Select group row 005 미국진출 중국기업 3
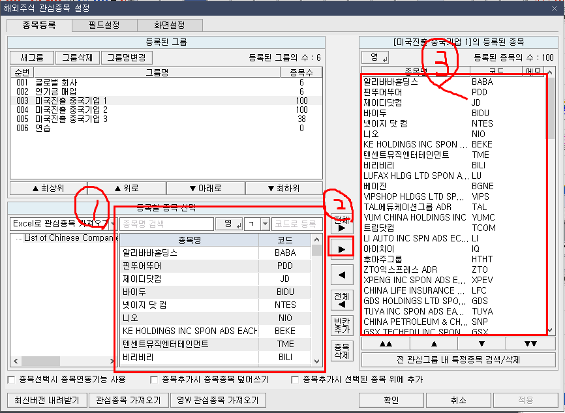The image size is (565, 413). click(x=166, y=119)
